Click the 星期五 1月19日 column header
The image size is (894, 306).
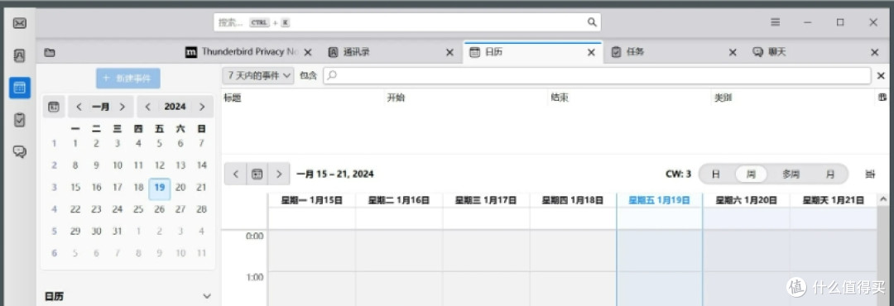[659, 201]
